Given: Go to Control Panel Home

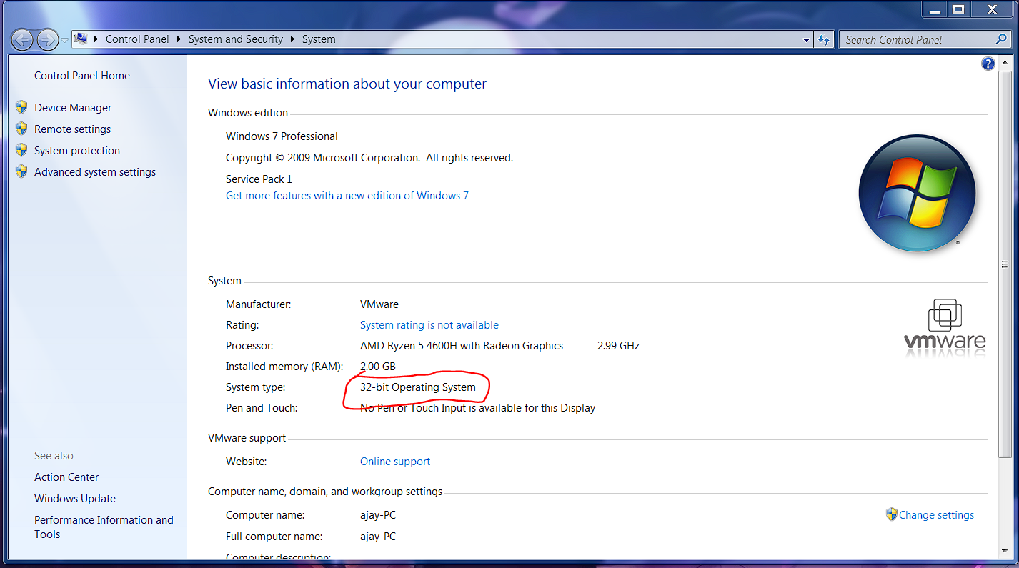Looking at the screenshot, I should (82, 76).
